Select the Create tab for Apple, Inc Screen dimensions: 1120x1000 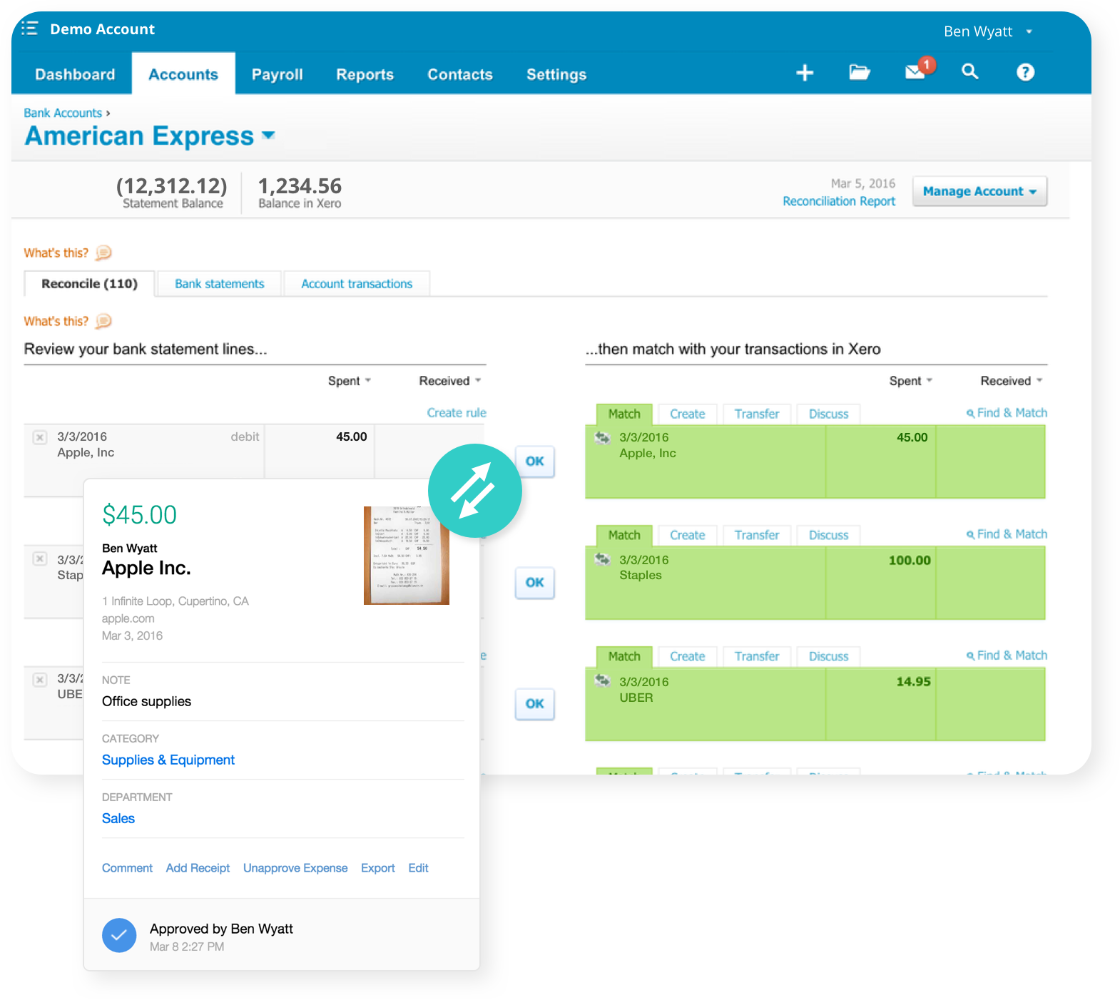[x=688, y=414]
